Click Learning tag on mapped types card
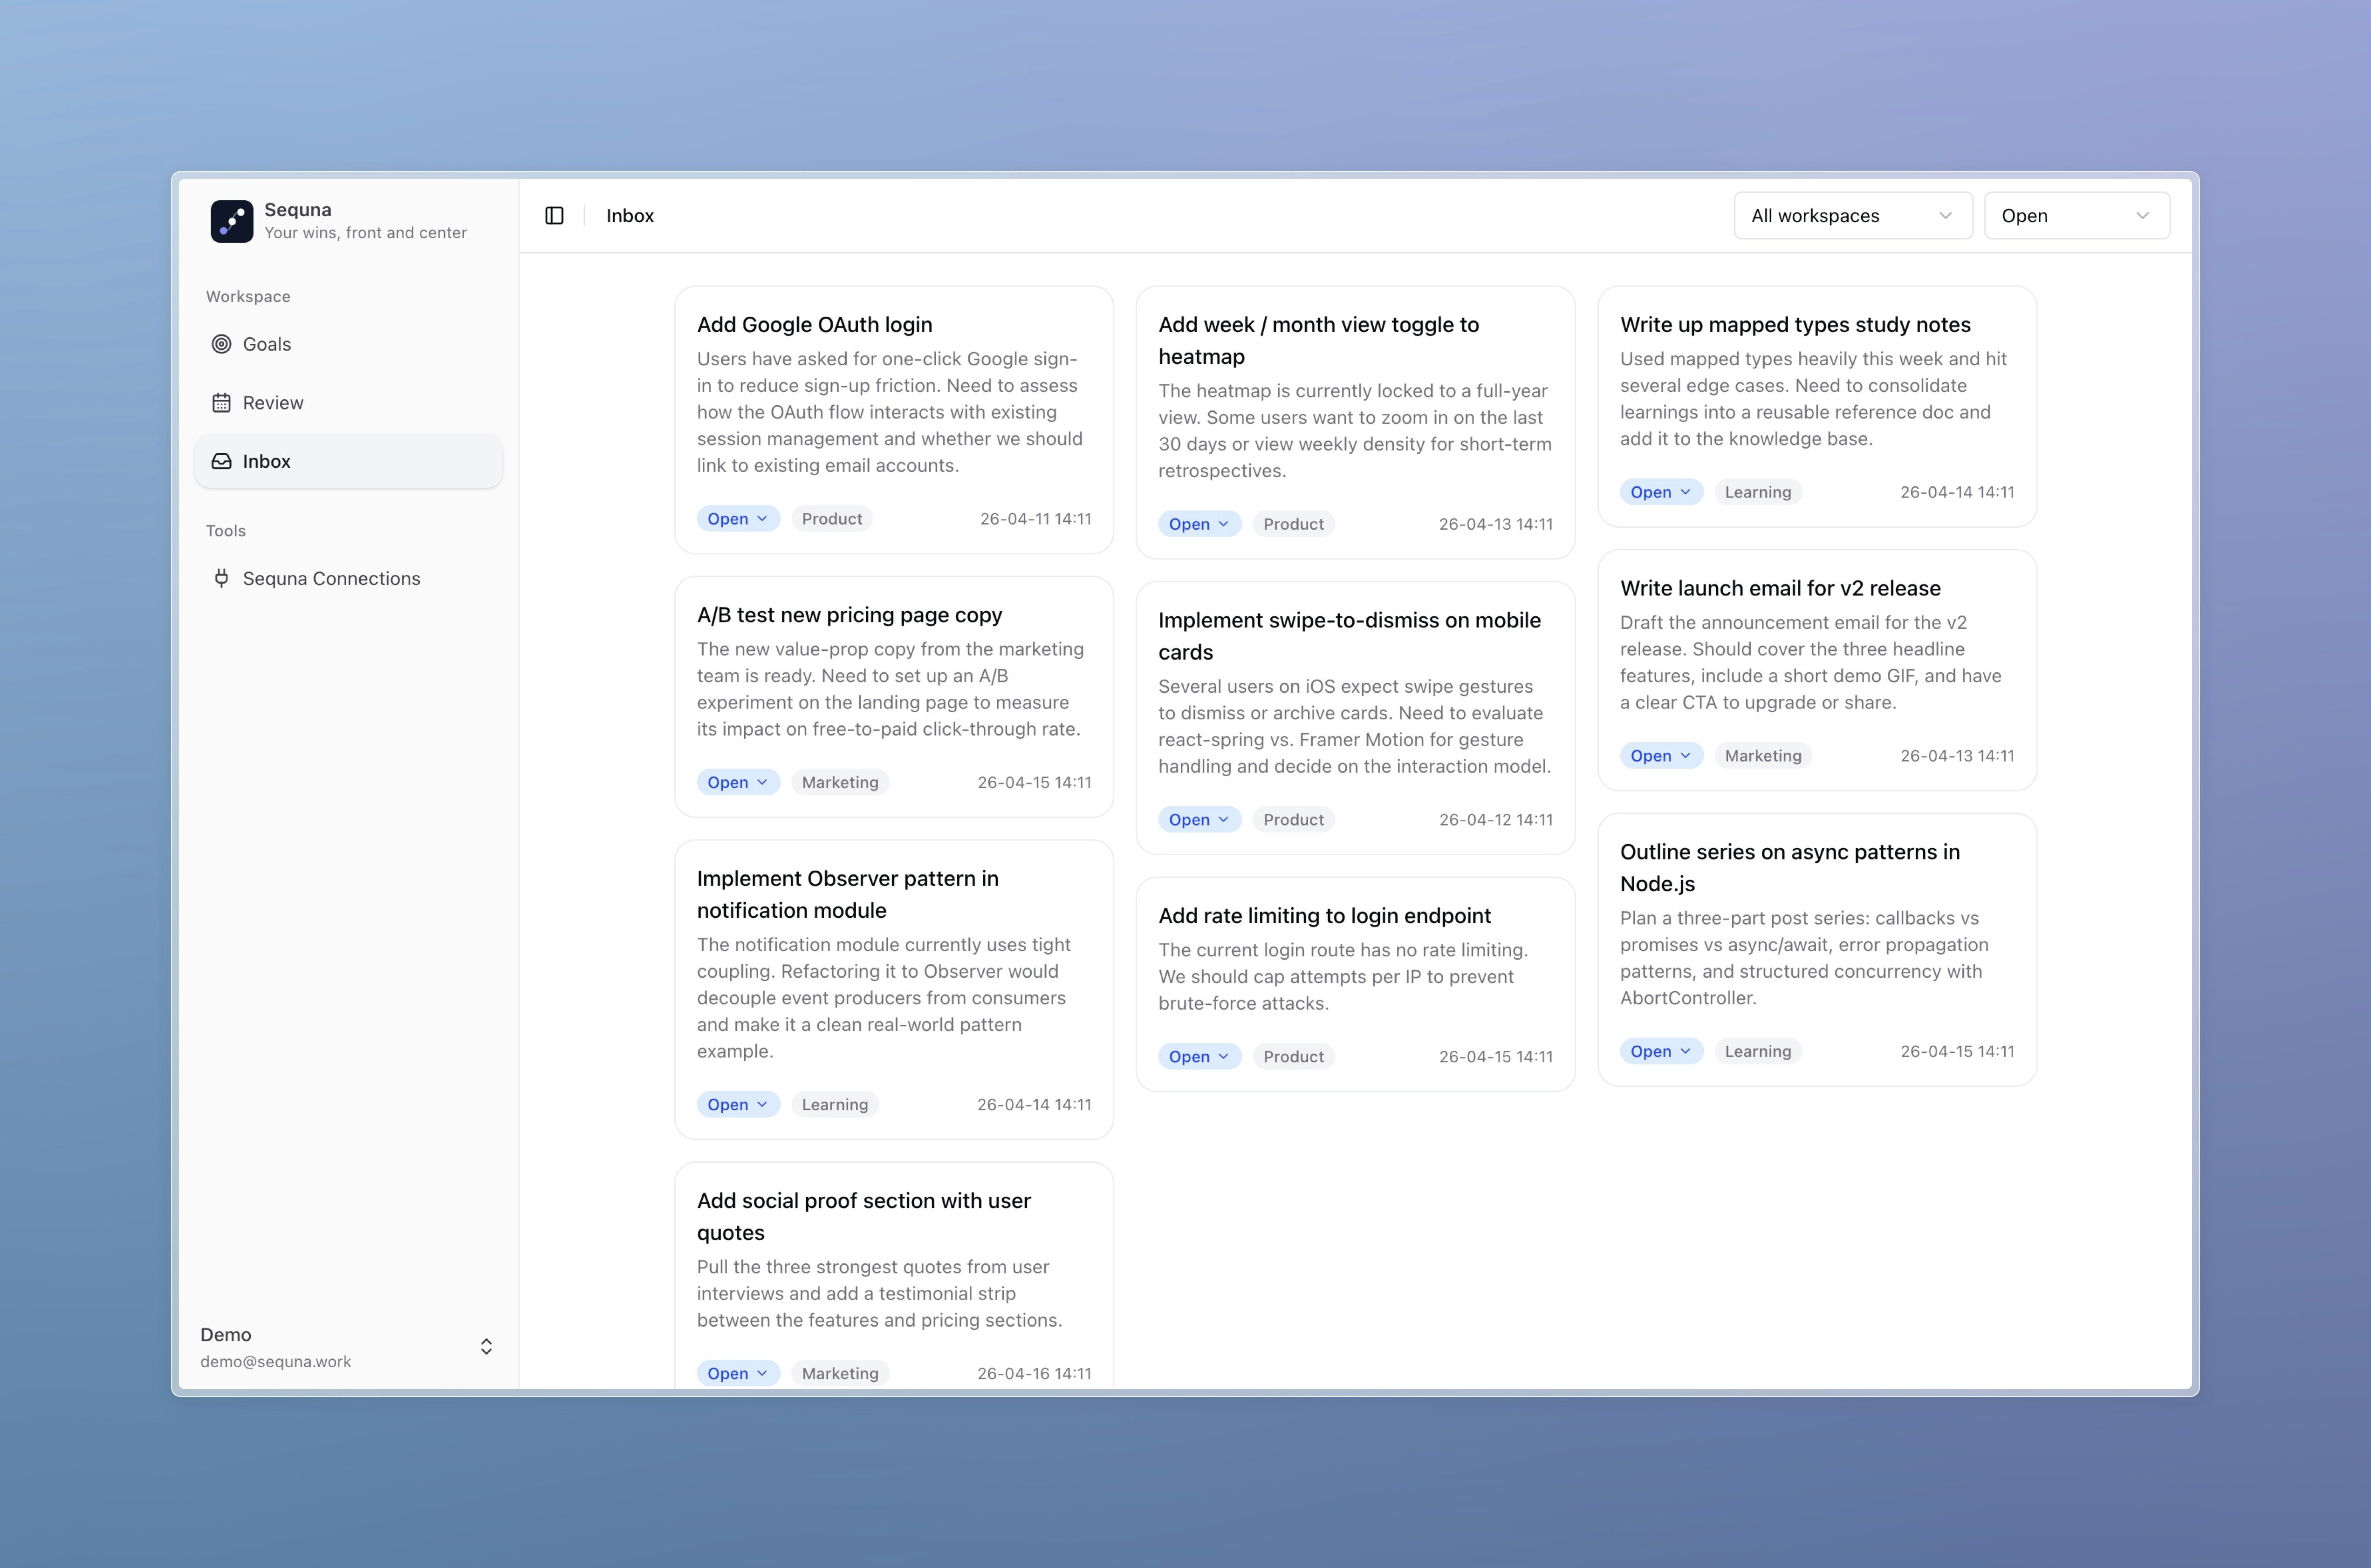2371x1568 pixels. (1757, 492)
